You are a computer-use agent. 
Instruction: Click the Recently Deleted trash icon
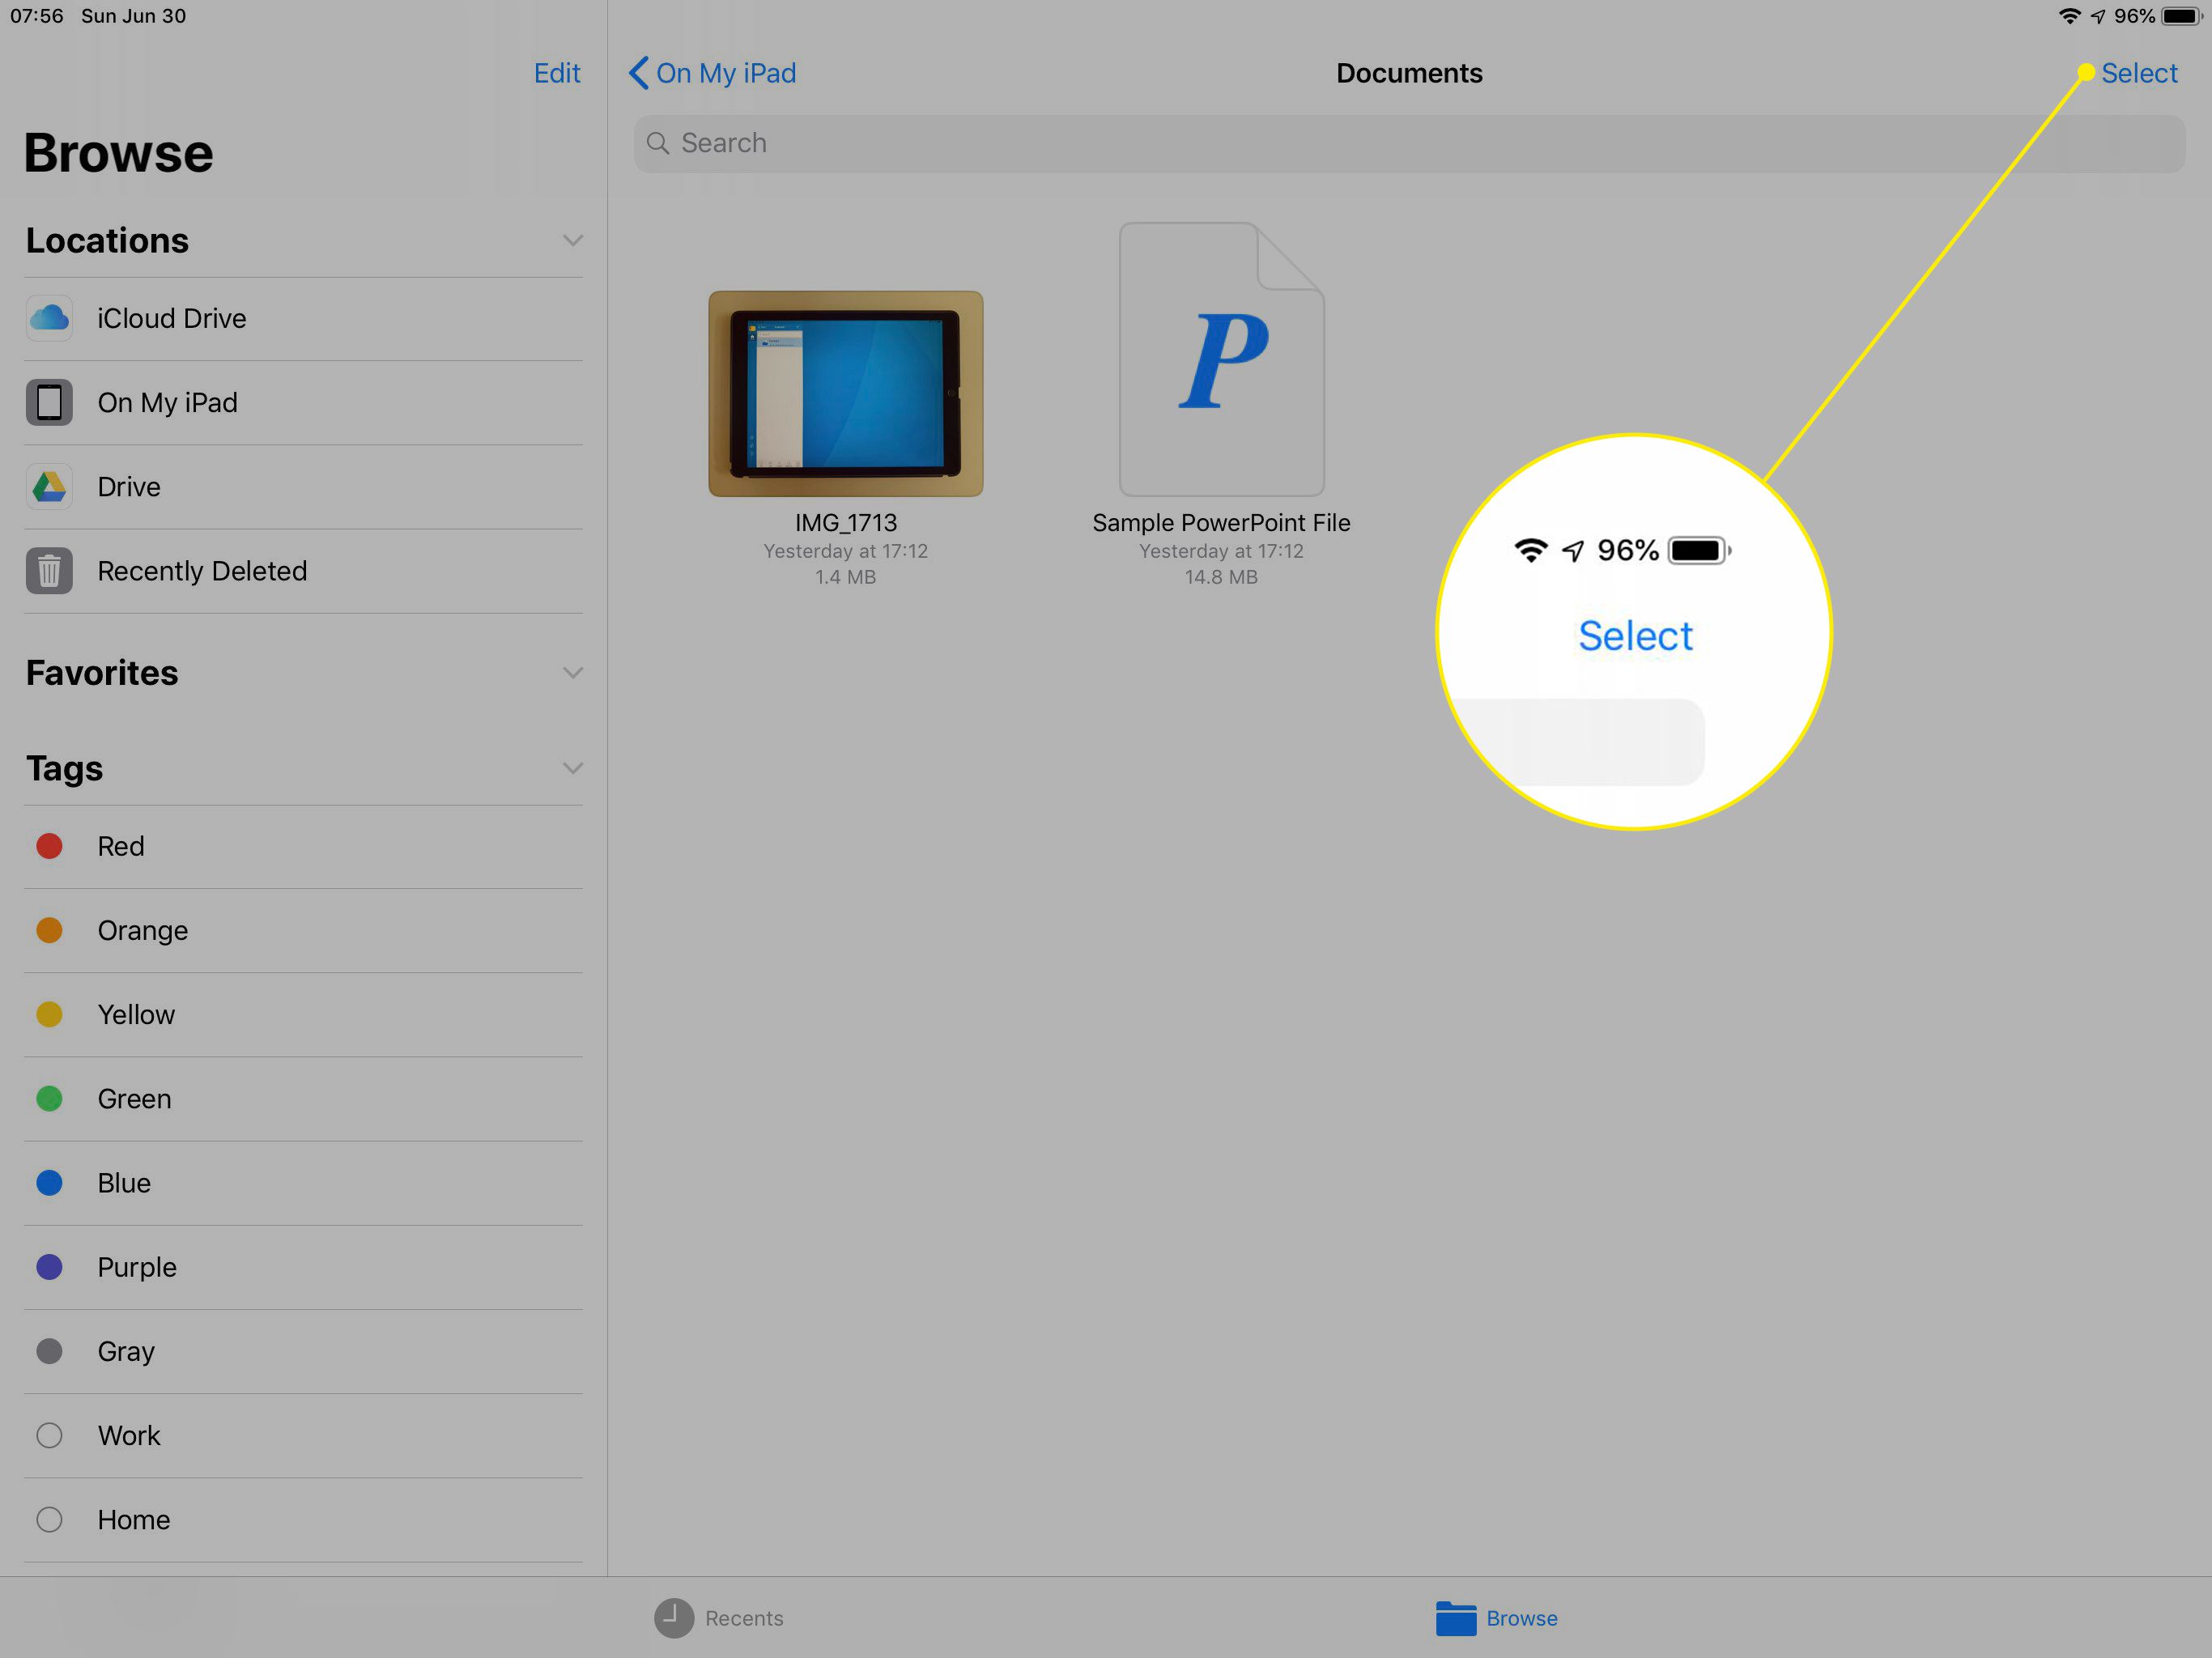pos(47,569)
